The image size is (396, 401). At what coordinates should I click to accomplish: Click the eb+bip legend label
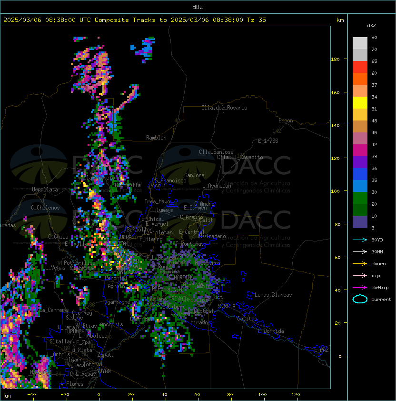tap(380, 288)
